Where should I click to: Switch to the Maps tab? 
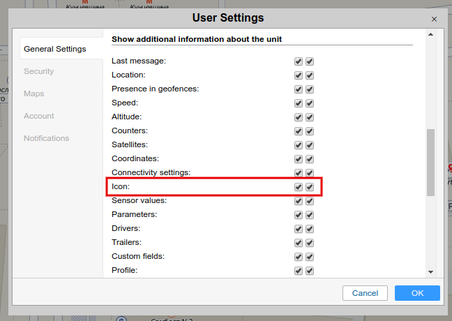pos(33,94)
